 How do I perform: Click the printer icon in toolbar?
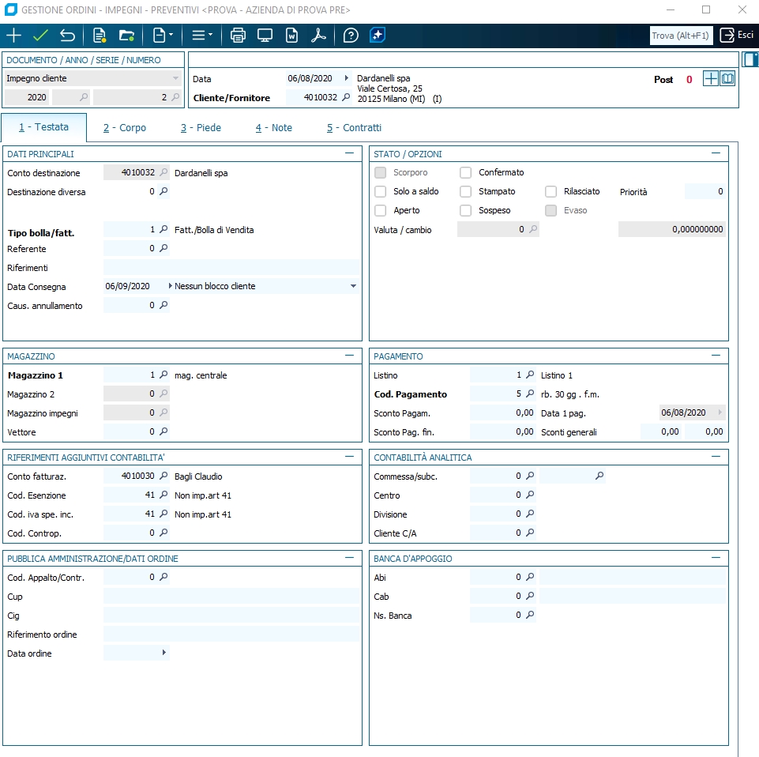(238, 36)
